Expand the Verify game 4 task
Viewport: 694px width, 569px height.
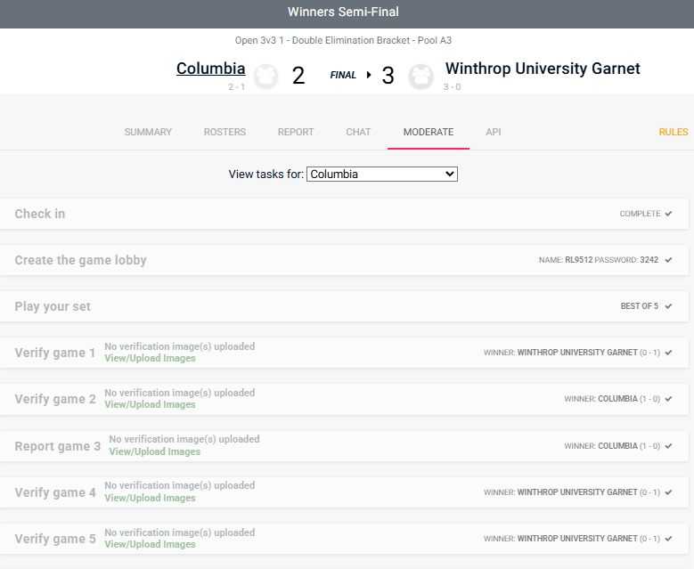coord(345,492)
